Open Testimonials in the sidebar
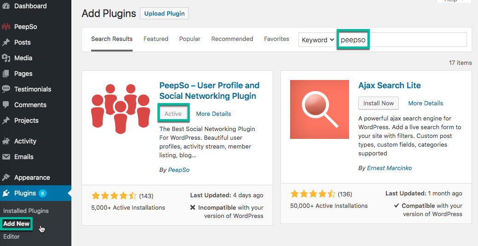Screen dimensions: 478x246 (33, 89)
